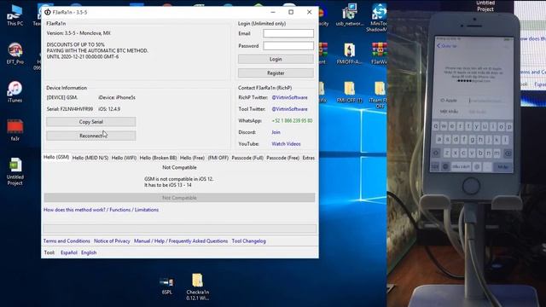Click the Register button

coord(276,73)
